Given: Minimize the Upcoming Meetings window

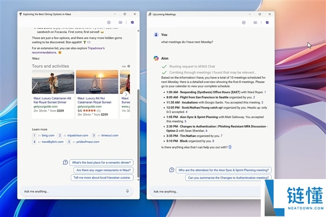Looking at the screenshot, I should (250, 14).
